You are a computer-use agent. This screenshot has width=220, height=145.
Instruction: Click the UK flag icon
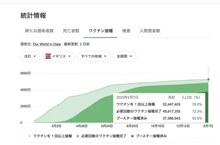48,56
